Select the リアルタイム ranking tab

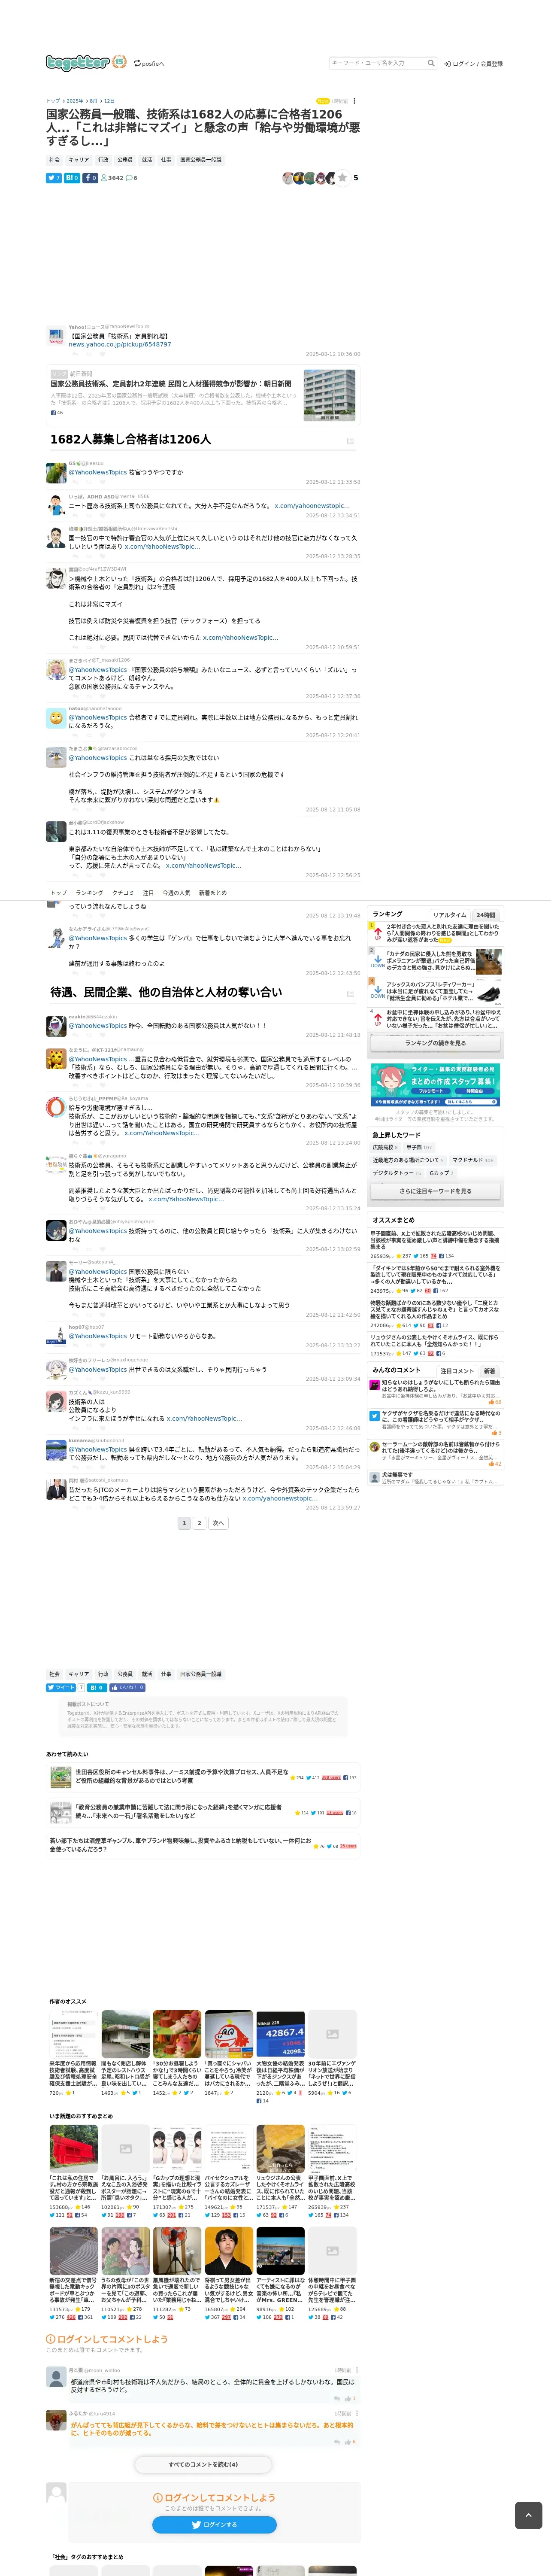(450, 915)
